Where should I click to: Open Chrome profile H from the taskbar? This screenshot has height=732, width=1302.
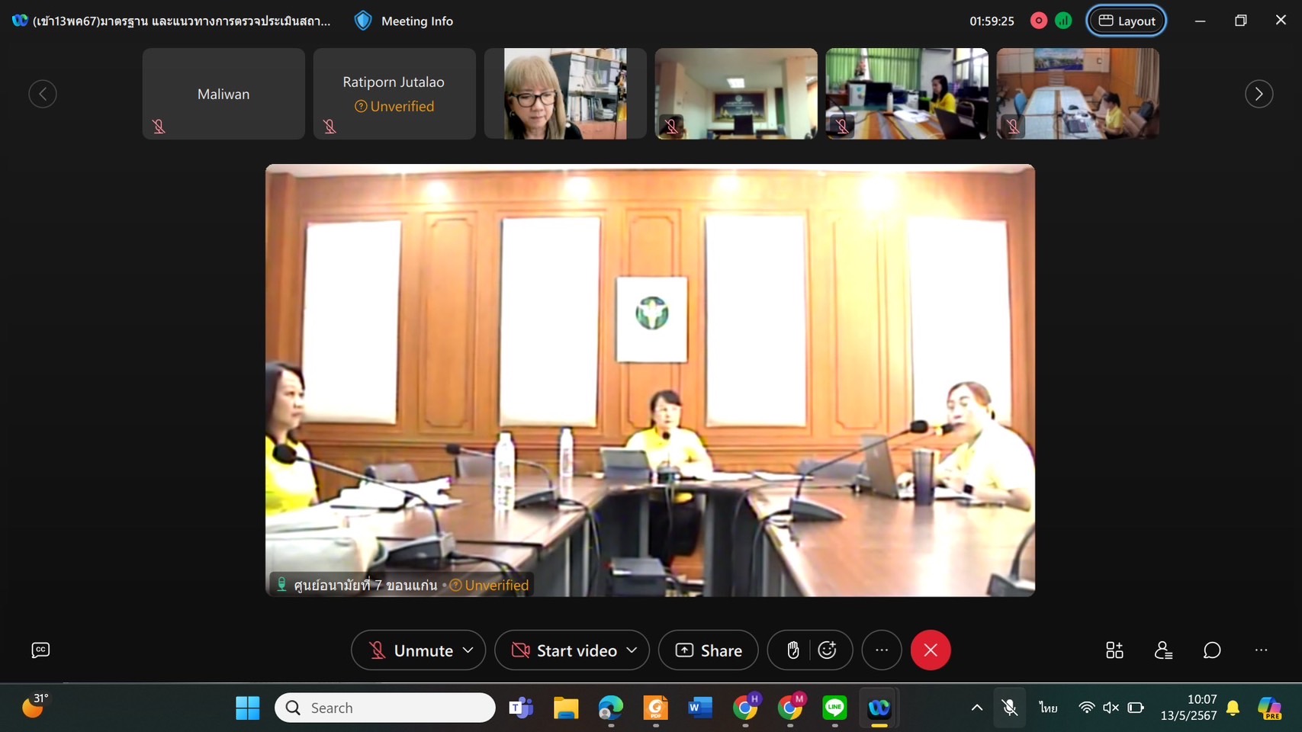point(745,708)
